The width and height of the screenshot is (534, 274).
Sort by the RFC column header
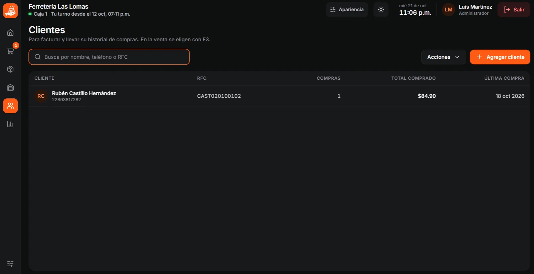[202, 78]
